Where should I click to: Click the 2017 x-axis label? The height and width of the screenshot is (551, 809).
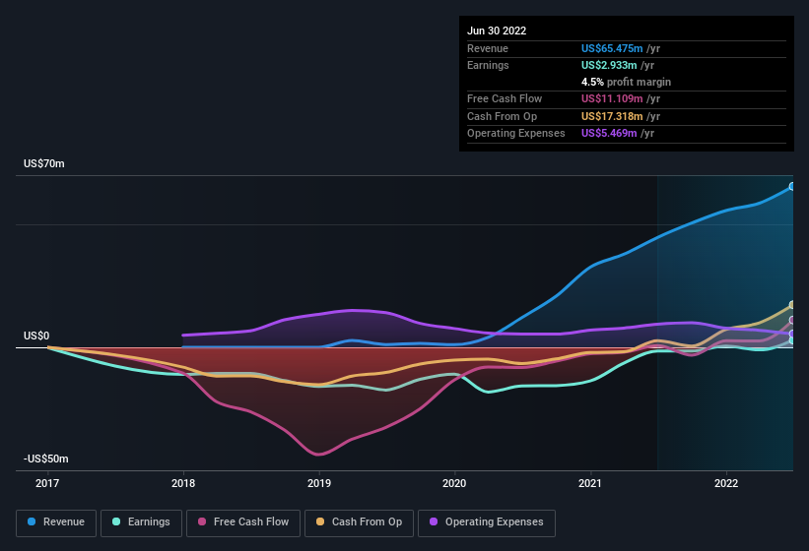[47, 483]
